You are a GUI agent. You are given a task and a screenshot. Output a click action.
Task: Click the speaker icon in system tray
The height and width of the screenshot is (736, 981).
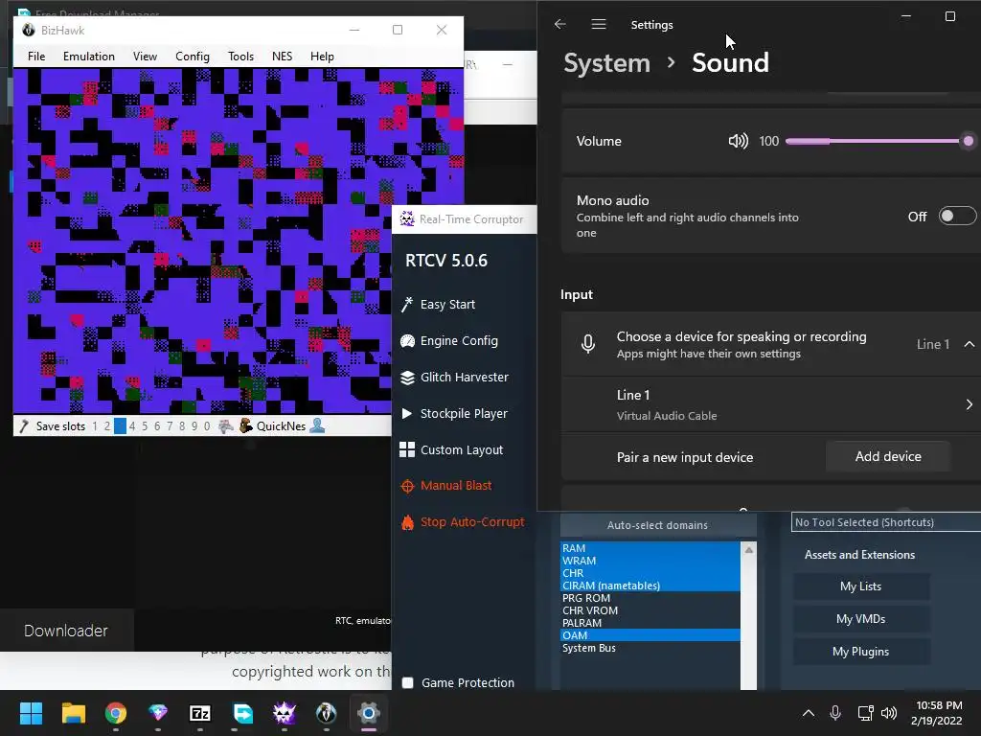tap(888, 713)
